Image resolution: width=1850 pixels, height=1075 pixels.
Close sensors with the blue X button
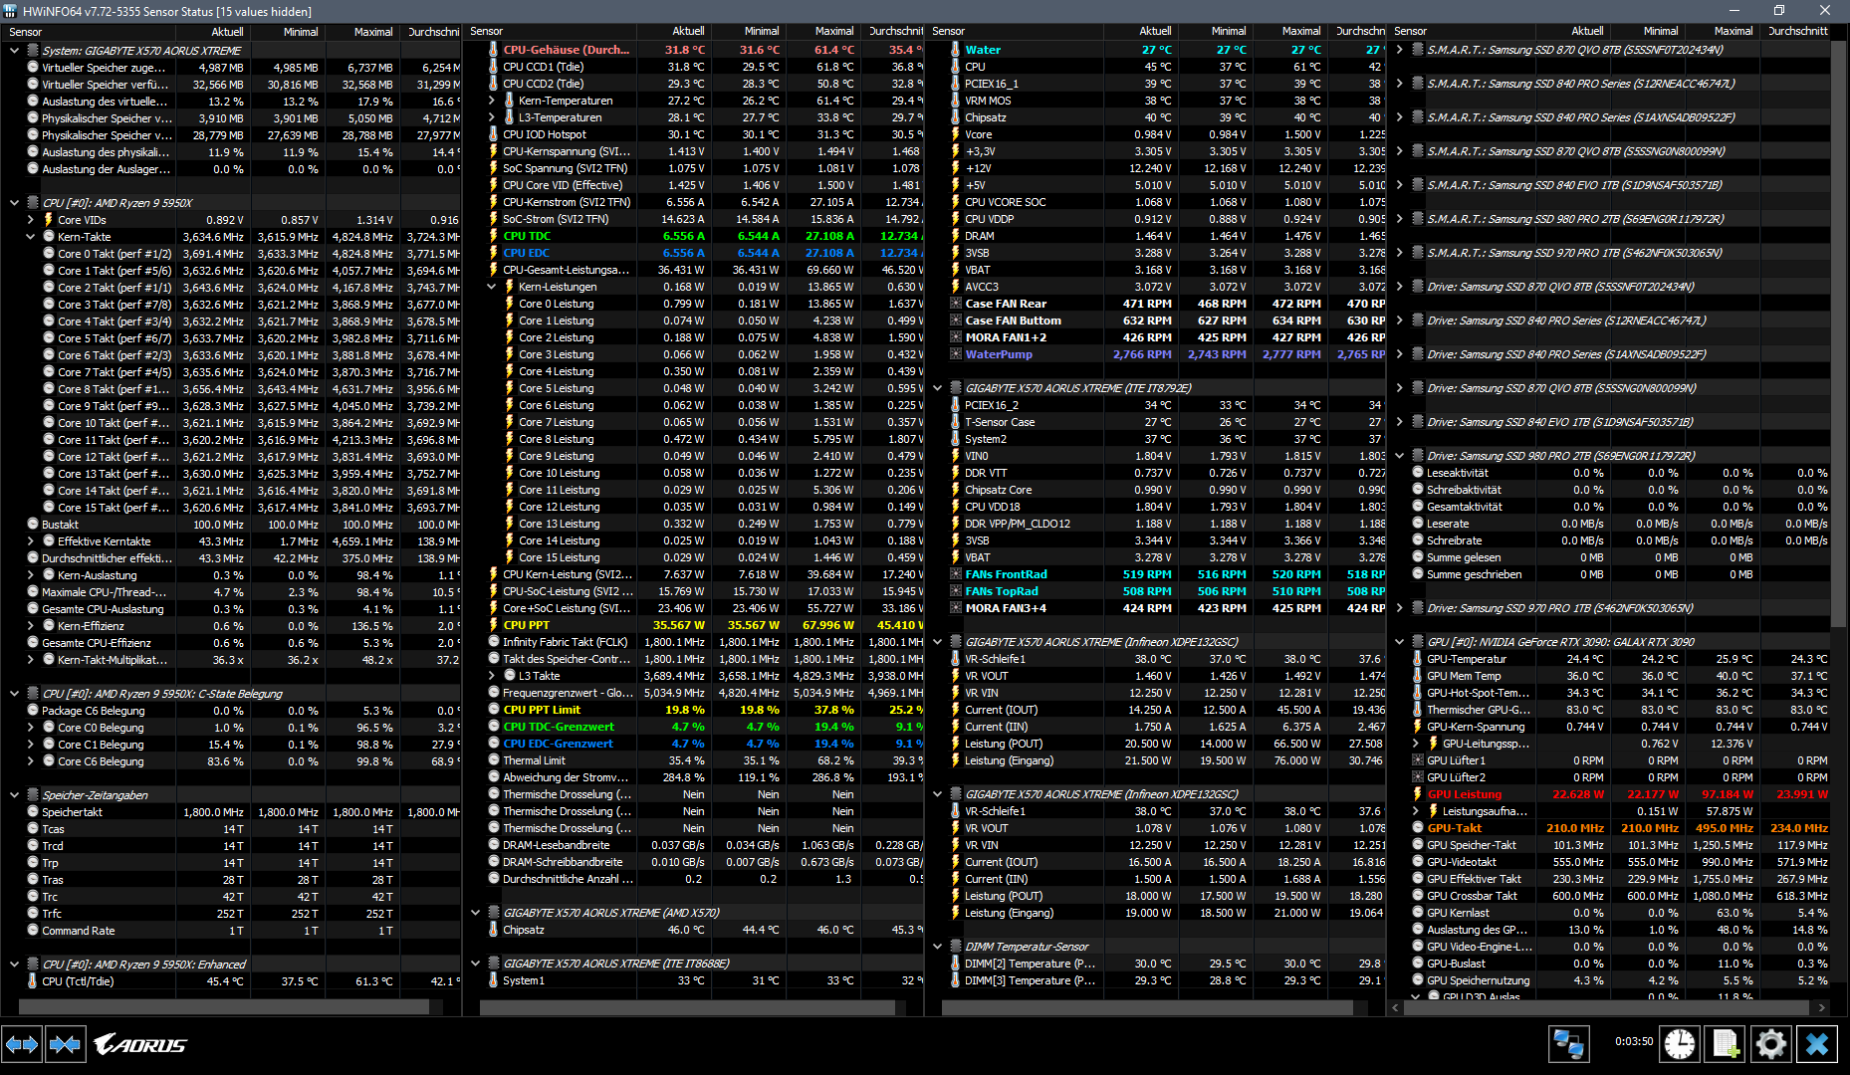(x=1817, y=1044)
